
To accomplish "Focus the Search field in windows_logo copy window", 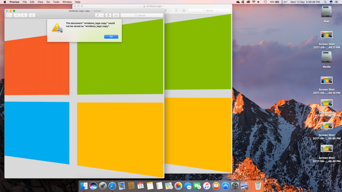I will pyautogui.click(x=142, y=15).
